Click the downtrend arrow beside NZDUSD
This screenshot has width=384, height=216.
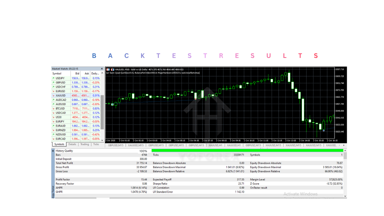[53, 134]
